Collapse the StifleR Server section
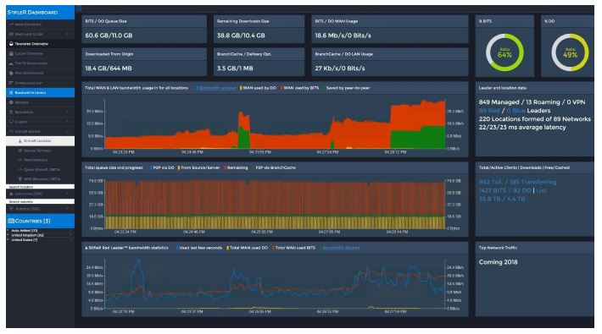This screenshot has width=602, height=334. (68, 131)
